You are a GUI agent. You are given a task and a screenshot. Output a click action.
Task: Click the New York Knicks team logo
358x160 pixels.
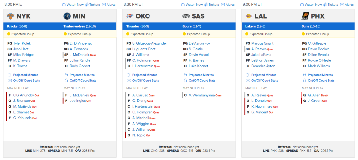coord(11,16)
